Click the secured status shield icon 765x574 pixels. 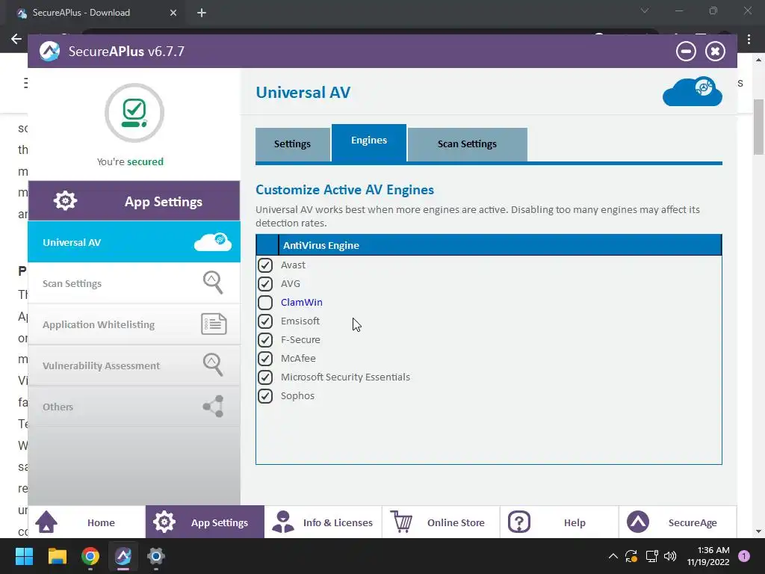[x=134, y=113]
